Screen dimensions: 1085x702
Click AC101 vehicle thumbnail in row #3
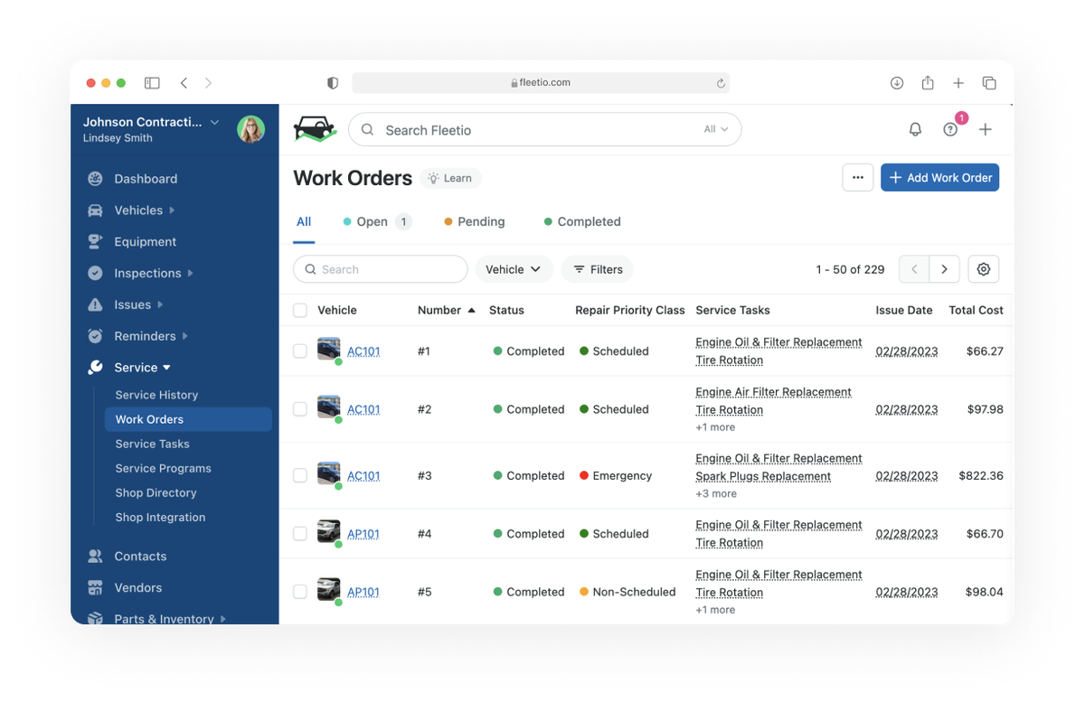[x=328, y=473]
